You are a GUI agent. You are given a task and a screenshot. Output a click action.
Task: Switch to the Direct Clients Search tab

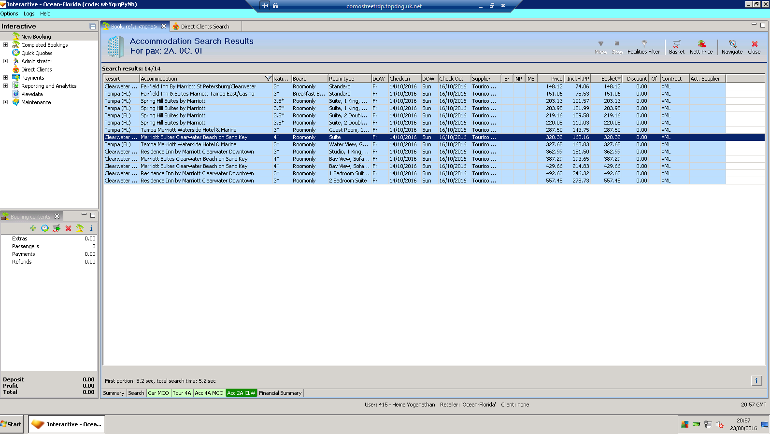pos(205,27)
